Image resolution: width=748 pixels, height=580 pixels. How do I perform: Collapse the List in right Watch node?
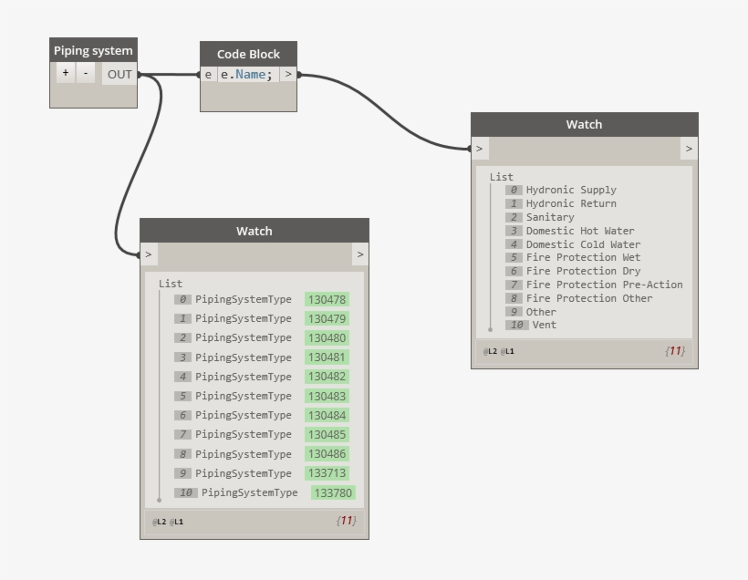coord(501,177)
